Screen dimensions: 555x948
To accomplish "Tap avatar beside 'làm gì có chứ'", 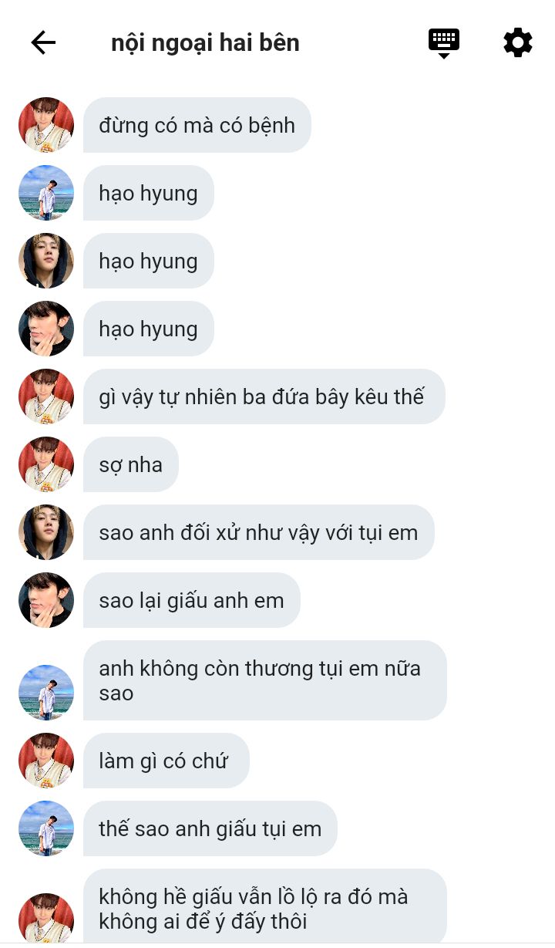I will [46, 761].
